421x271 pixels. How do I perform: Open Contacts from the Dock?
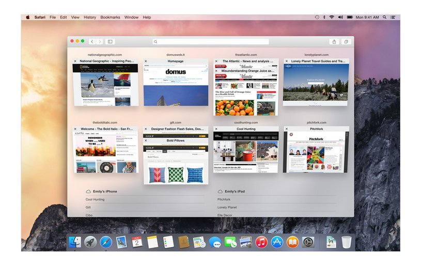tap(184, 242)
